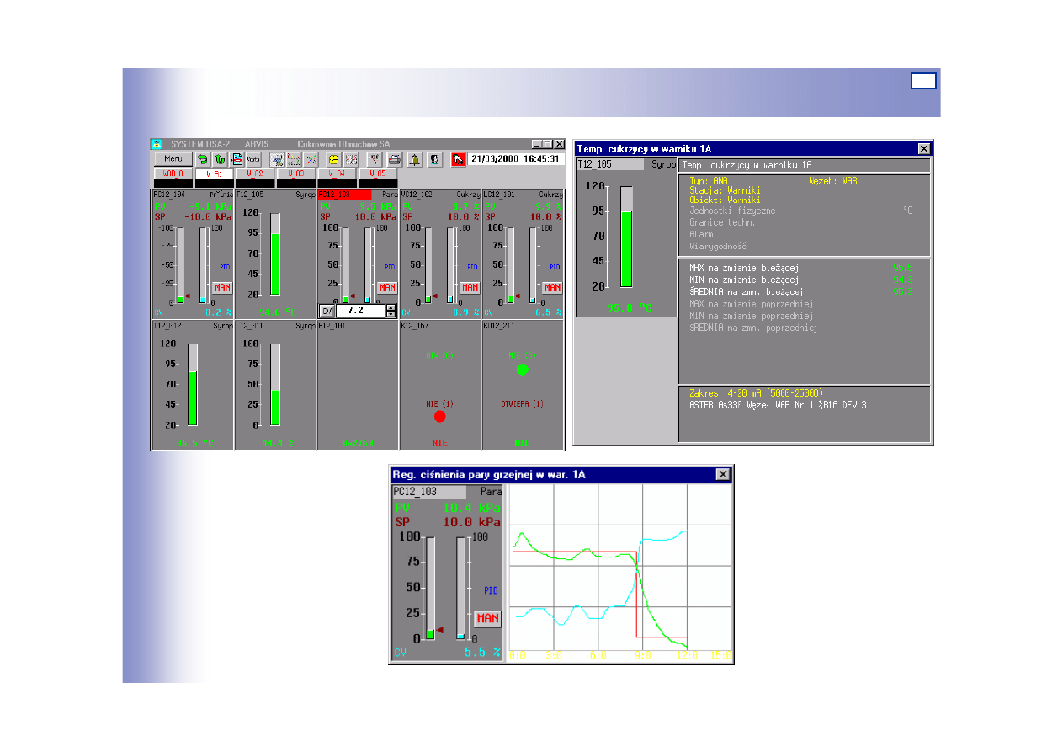Switch to the W_A2 tab
This screenshot has height=752, width=1063.
tap(255, 173)
